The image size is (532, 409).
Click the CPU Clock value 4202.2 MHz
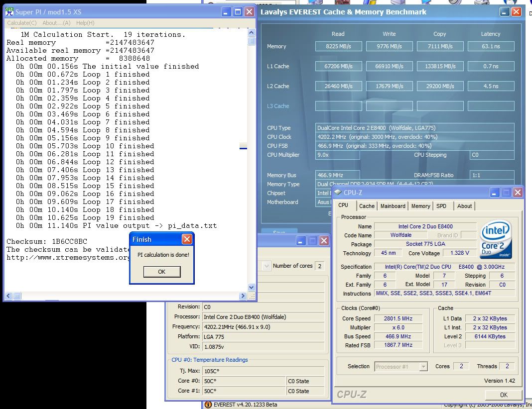pos(414,137)
